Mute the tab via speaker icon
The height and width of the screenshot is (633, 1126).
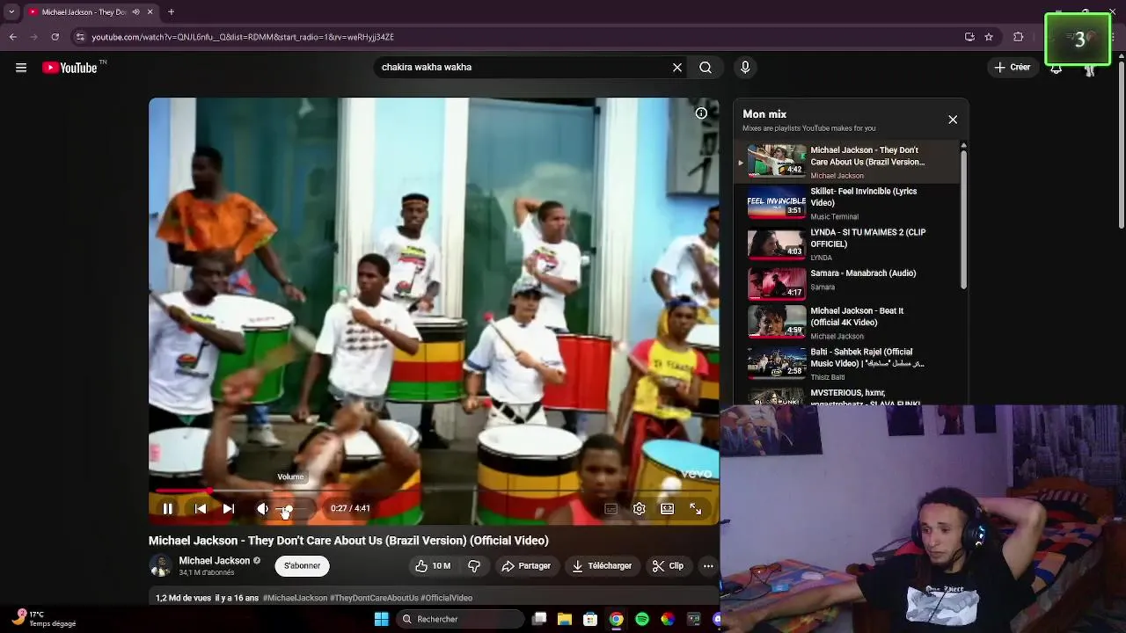(x=135, y=12)
